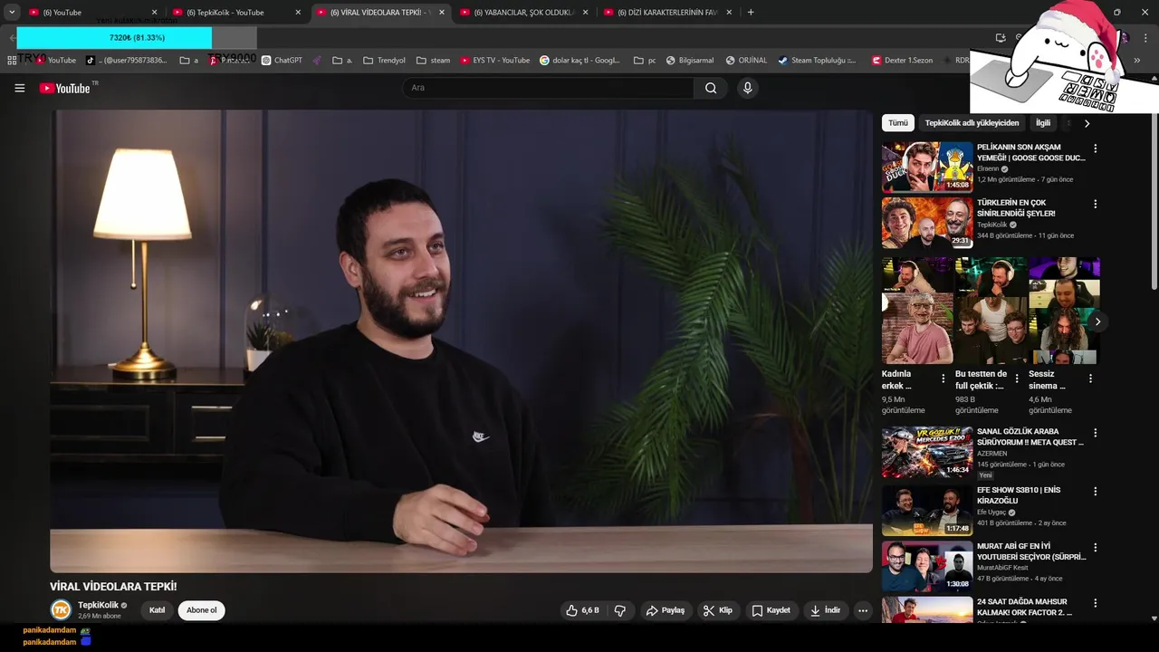Click the search magnifier button
The image size is (1159, 652).
pyautogui.click(x=711, y=88)
